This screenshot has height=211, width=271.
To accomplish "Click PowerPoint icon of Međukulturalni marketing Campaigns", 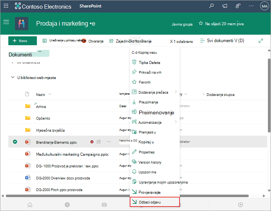I will click(27, 154).
